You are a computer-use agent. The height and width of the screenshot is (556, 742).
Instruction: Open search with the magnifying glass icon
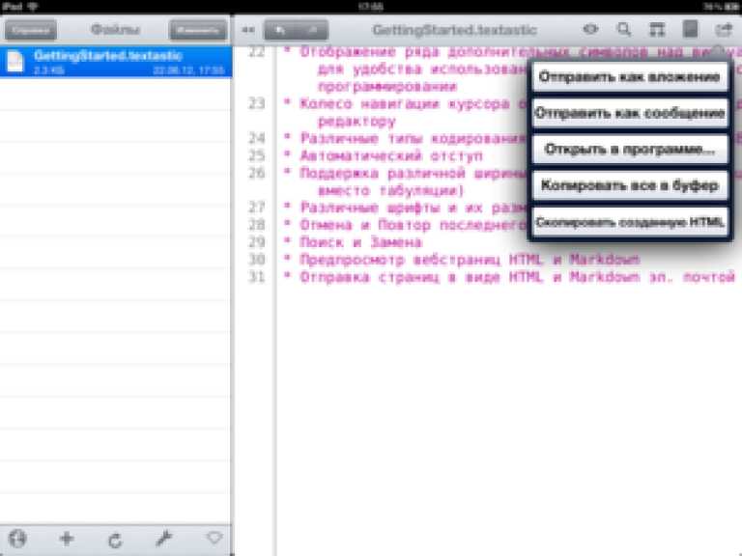point(624,29)
